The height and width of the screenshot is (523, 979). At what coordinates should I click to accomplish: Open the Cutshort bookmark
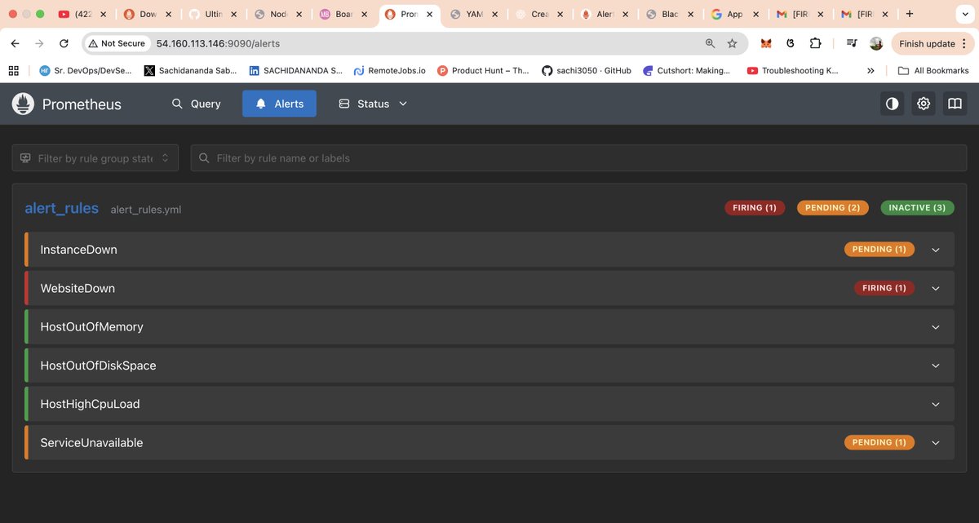(687, 71)
